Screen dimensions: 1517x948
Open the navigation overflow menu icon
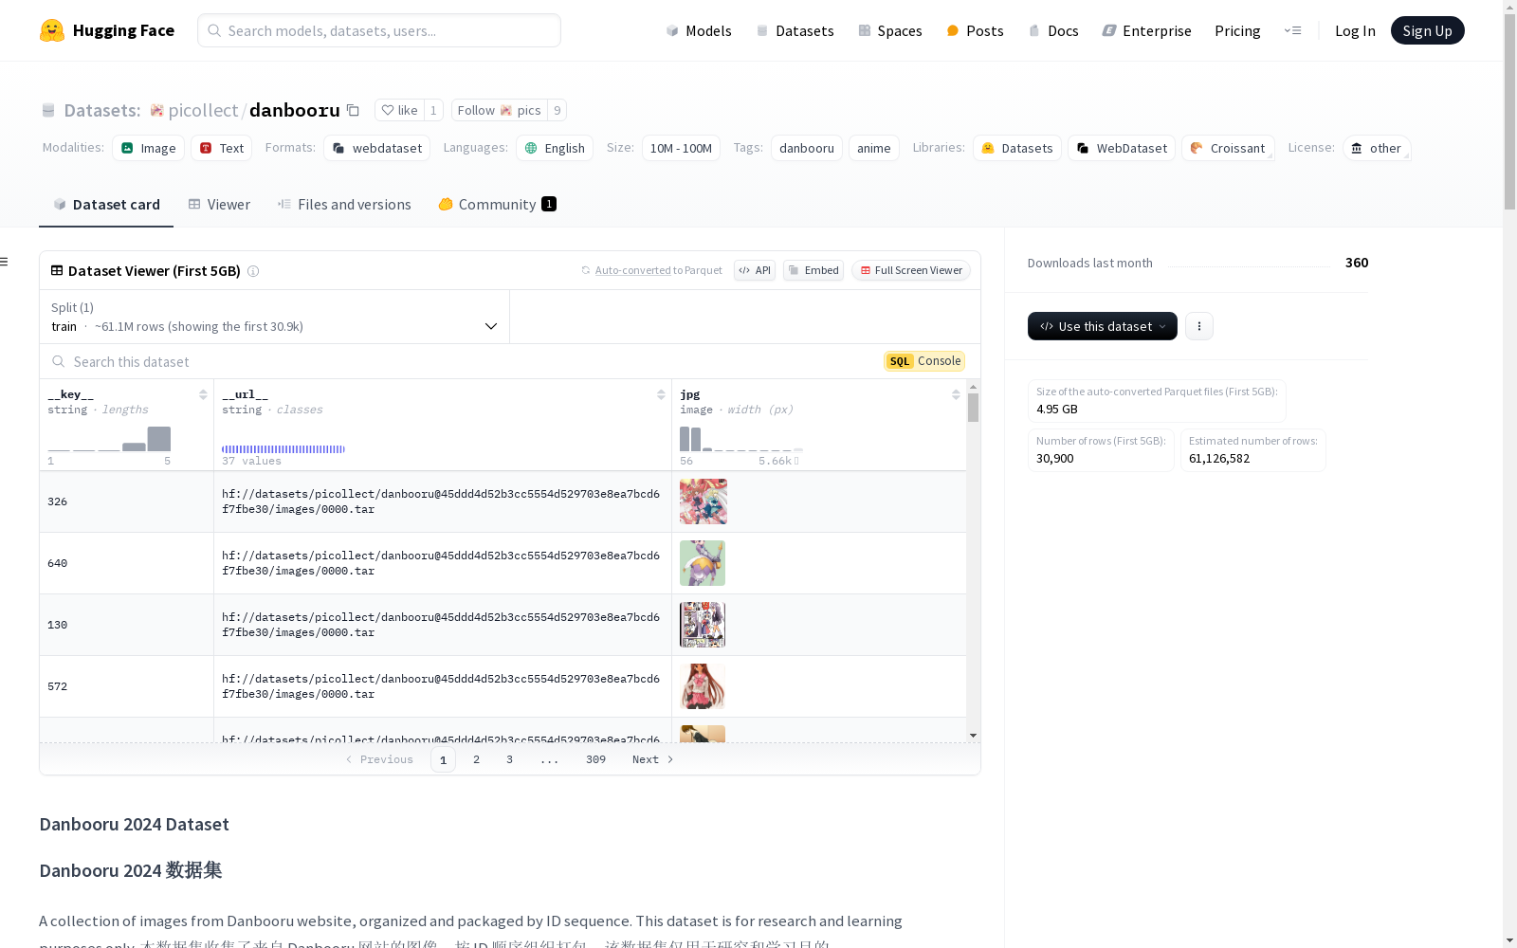pos(1292,30)
